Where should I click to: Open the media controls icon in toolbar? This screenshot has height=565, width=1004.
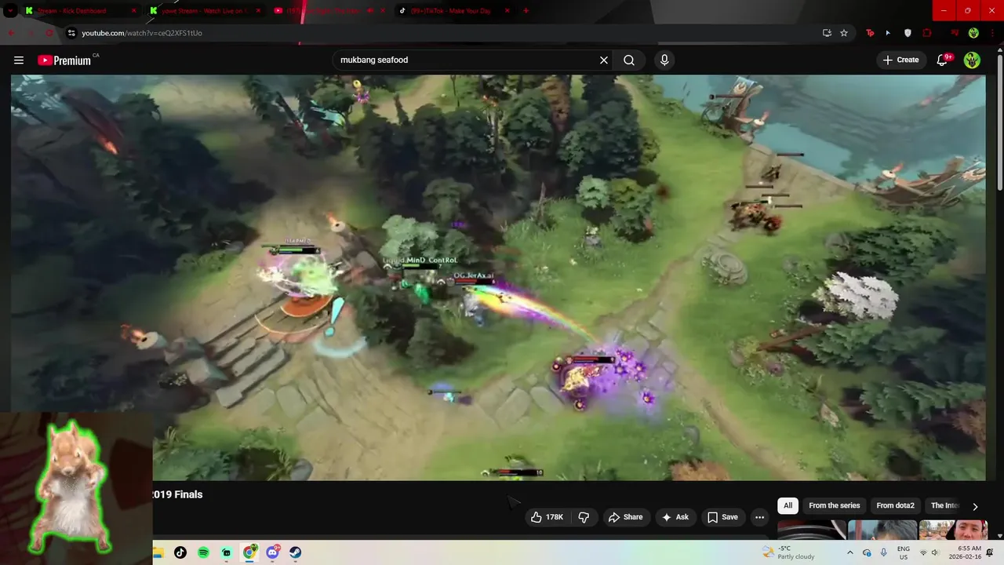tap(955, 33)
